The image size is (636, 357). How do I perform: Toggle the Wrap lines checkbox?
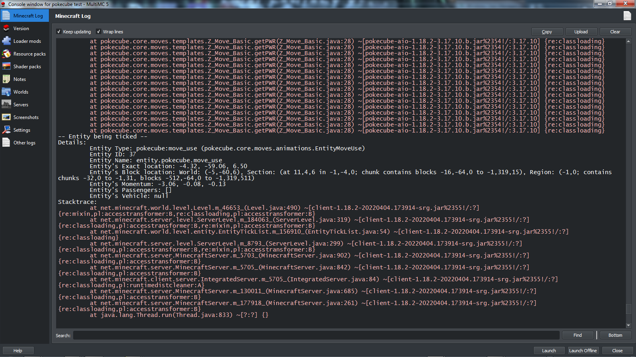(x=99, y=32)
